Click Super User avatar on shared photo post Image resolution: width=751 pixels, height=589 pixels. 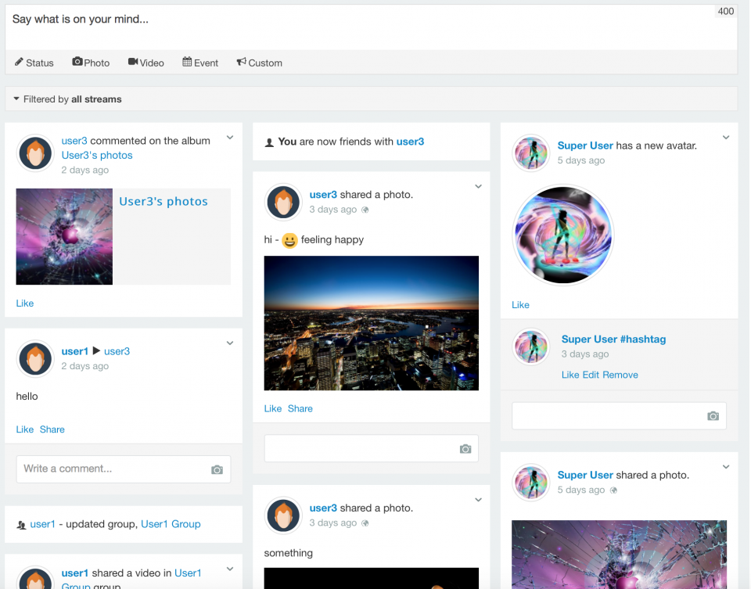pos(530,483)
